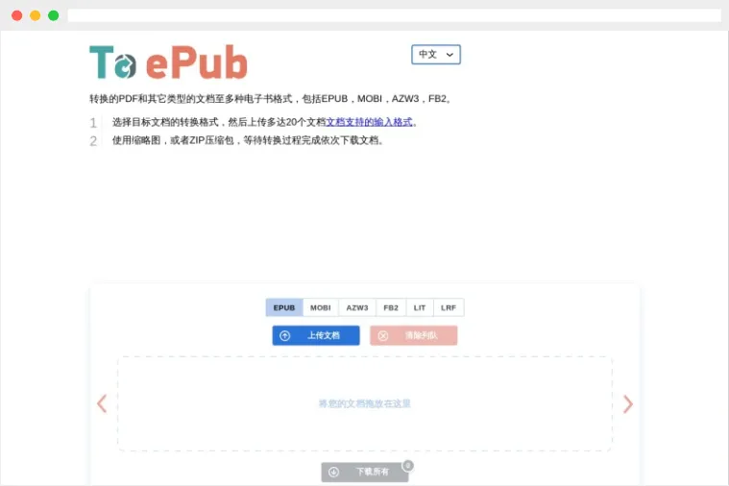Click the gray 下载所有 download button

click(x=365, y=472)
